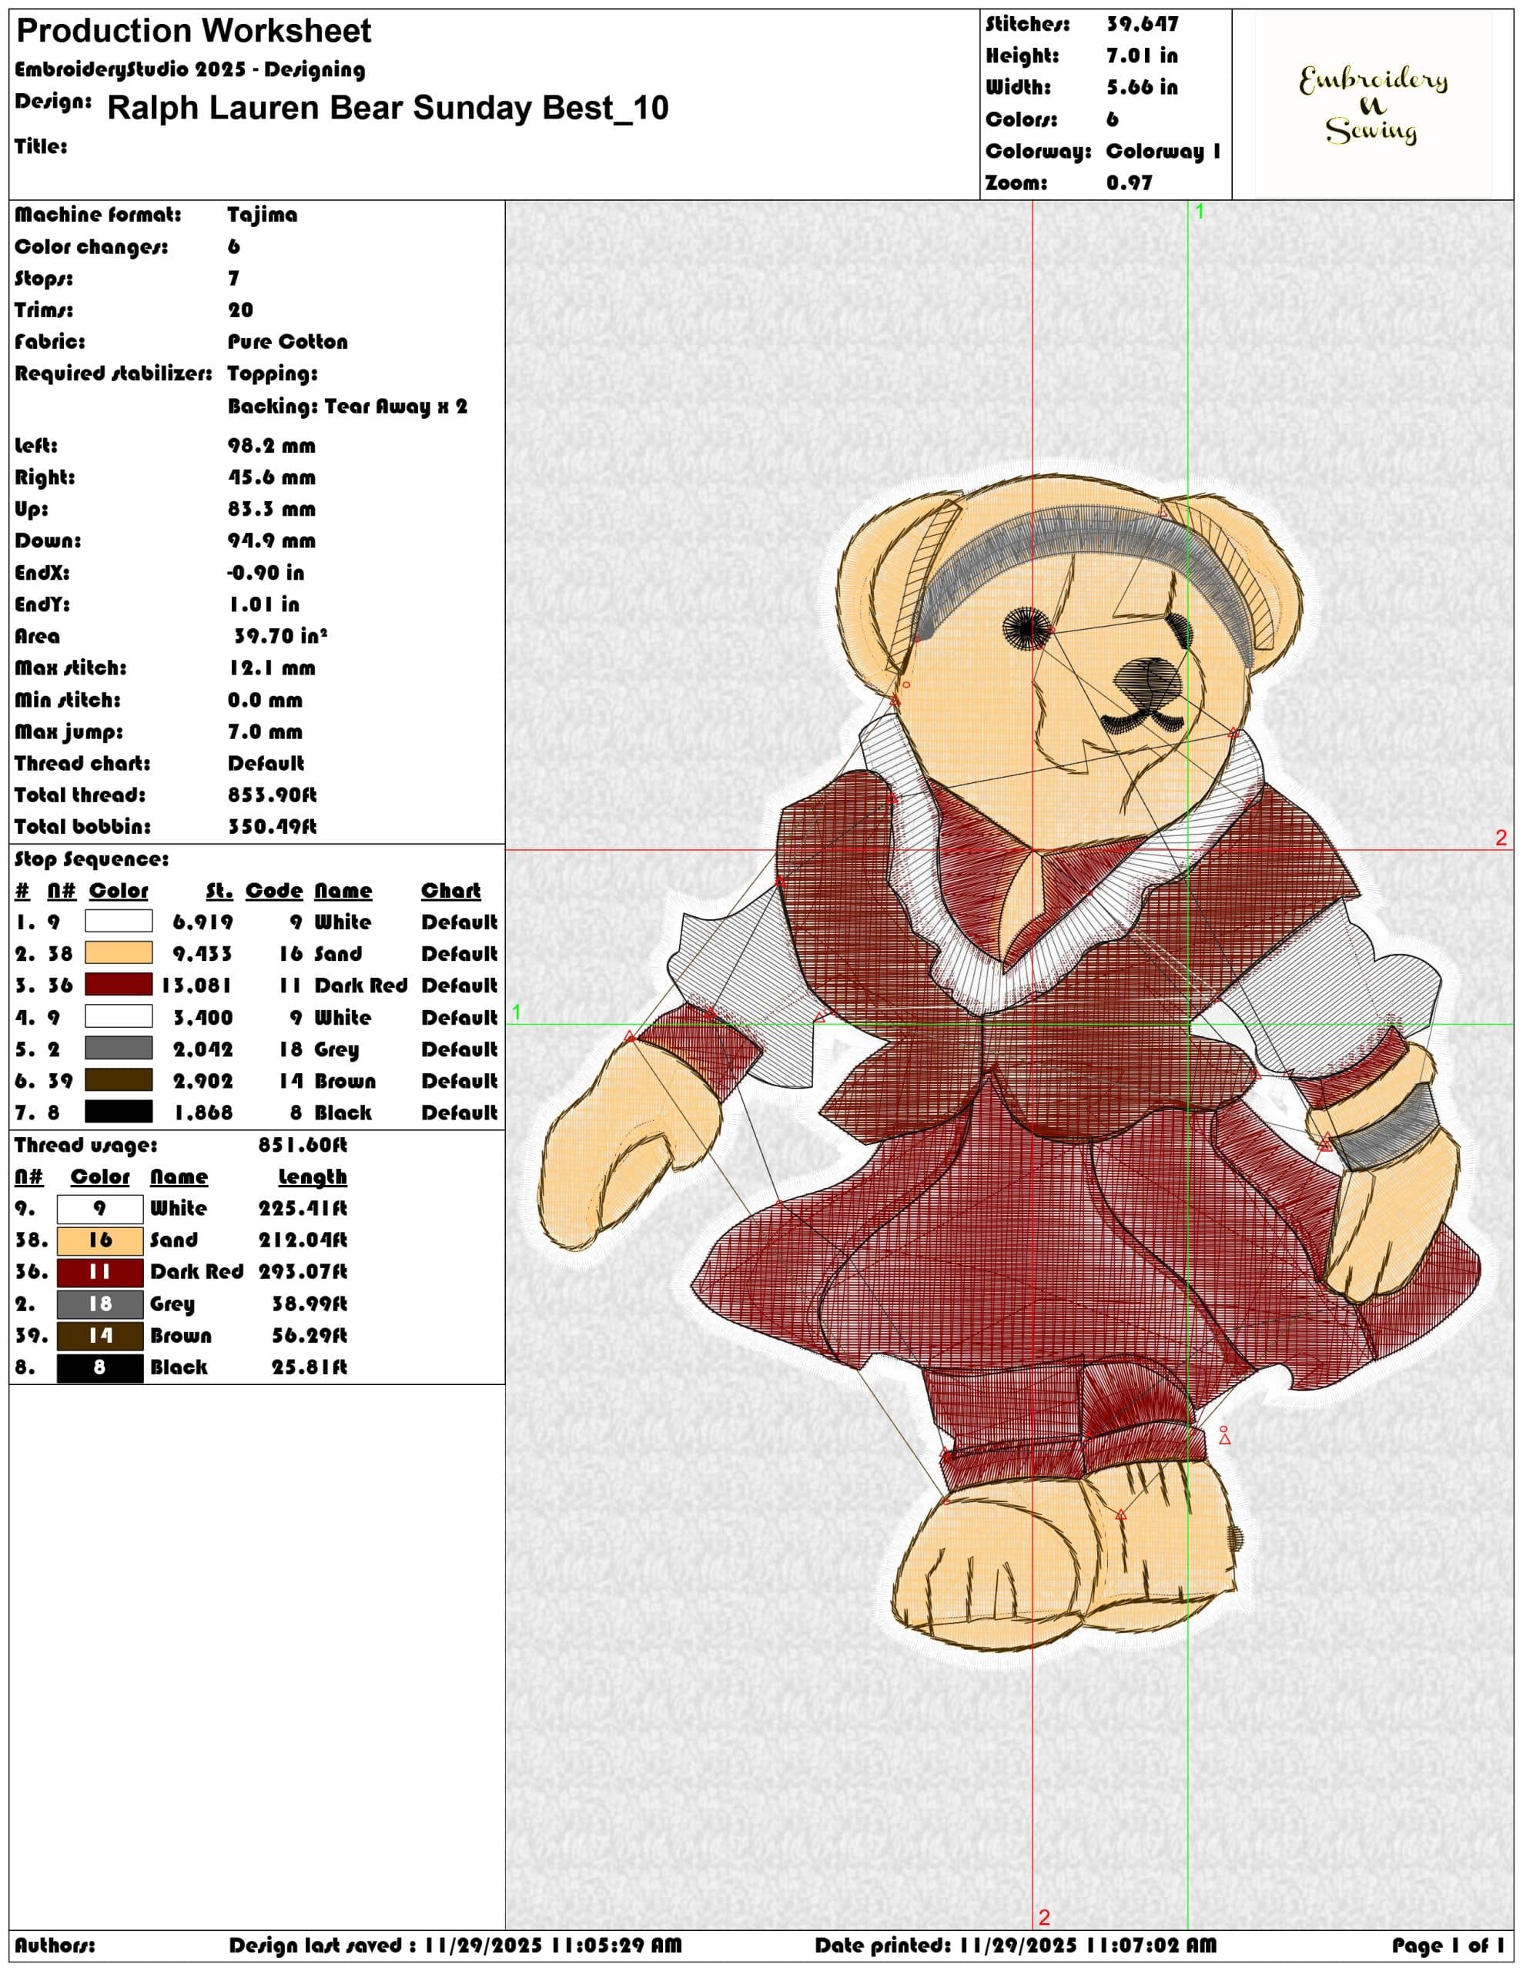This screenshot has width=1523, height=1971.
Task: Click thread length "38.99ft"
Action: click(x=309, y=1304)
